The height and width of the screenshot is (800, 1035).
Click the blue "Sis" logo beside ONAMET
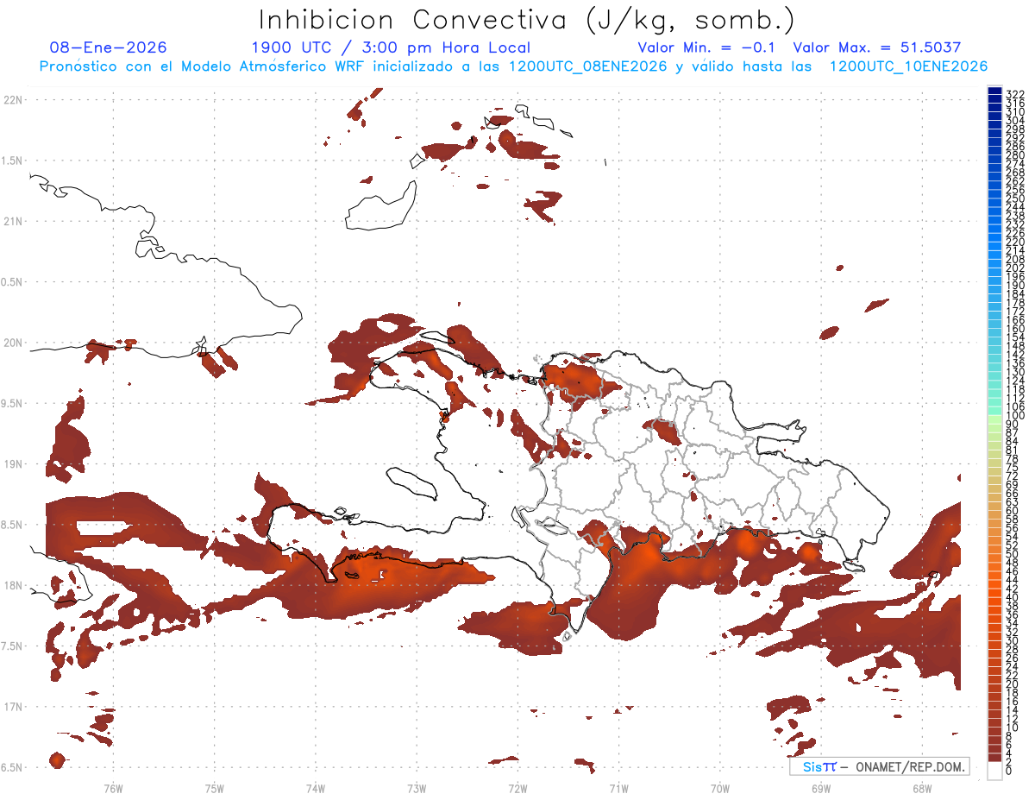point(812,766)
